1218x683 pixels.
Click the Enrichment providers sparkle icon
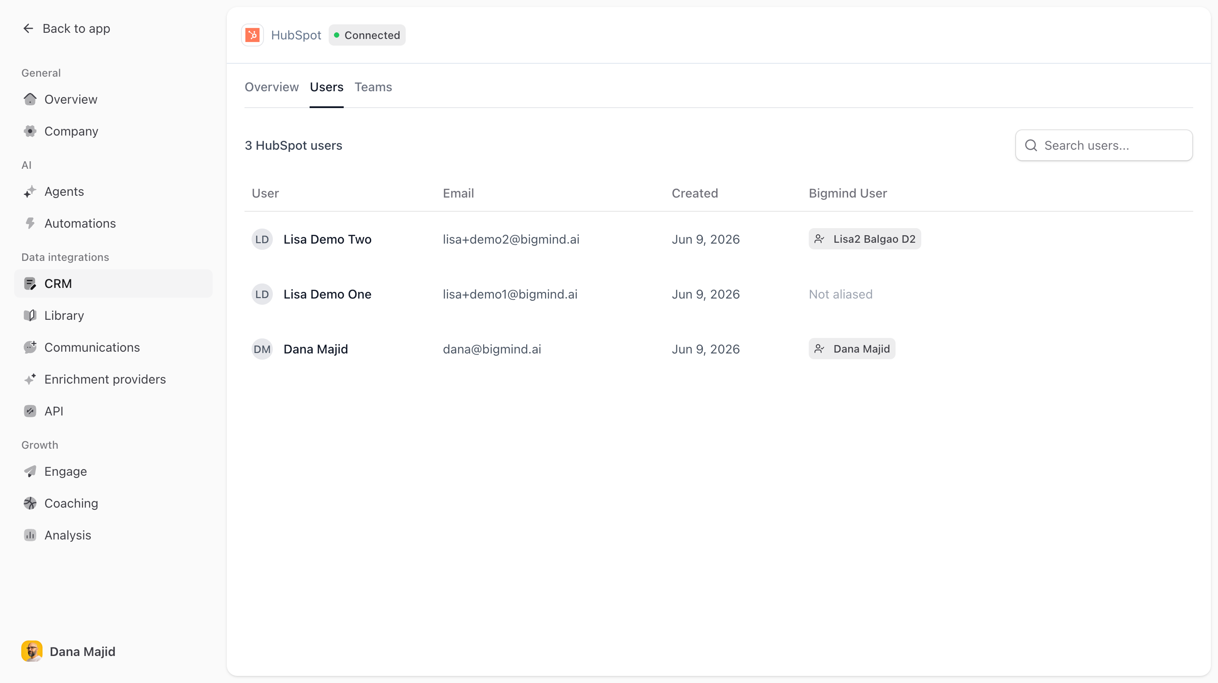tap(30, 379)
